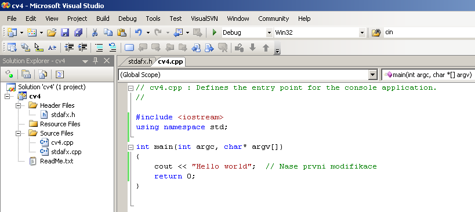Collapse the Header Files folder
Screen dimensions: 475x212
[x=18, y=105]
